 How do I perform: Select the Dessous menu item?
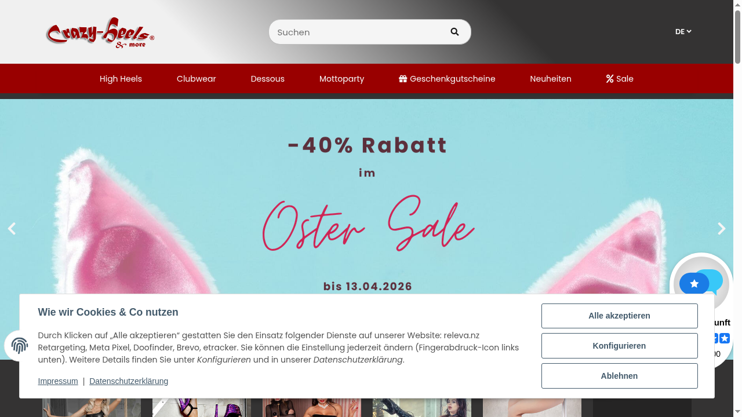click(x=267, y=79)
